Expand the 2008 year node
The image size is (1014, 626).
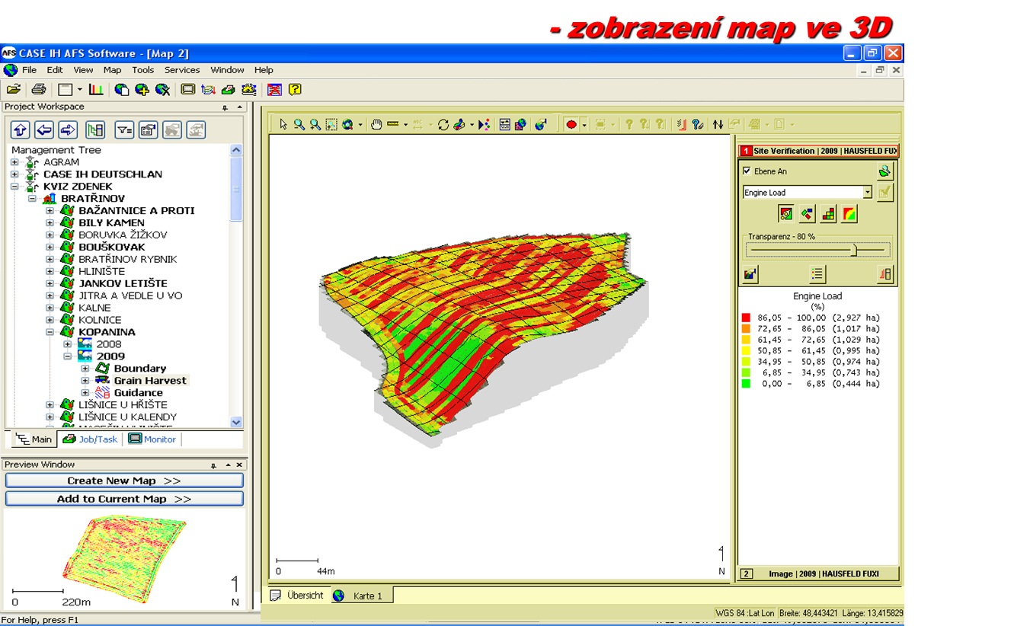click(67, 344)
